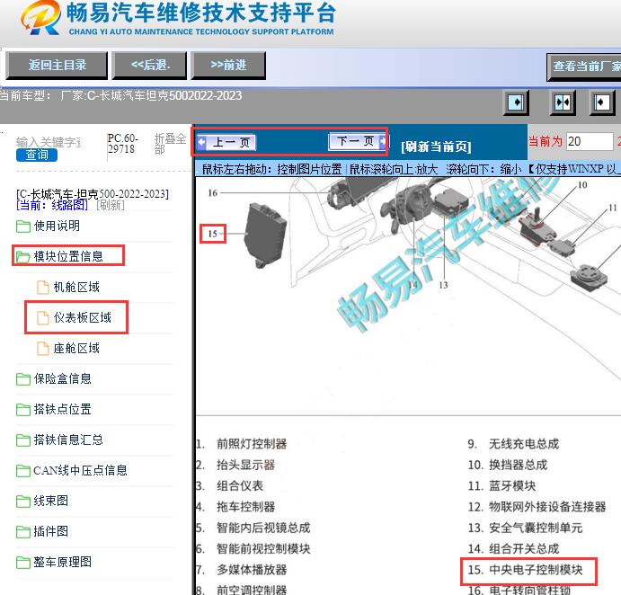
Task: Click diagram callout number 16
Action: pos(213,193)
